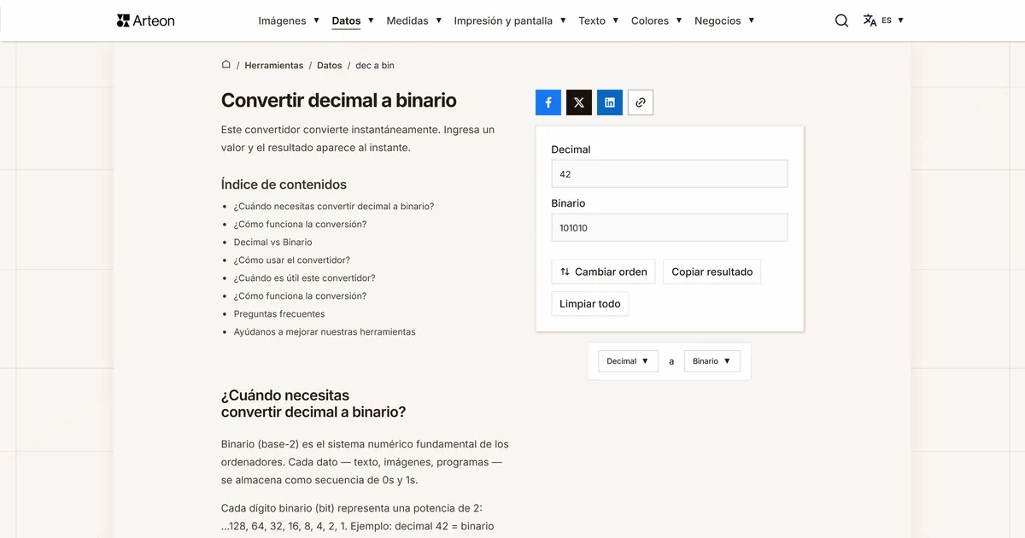Click Limpiar todo button

point(590,303)
